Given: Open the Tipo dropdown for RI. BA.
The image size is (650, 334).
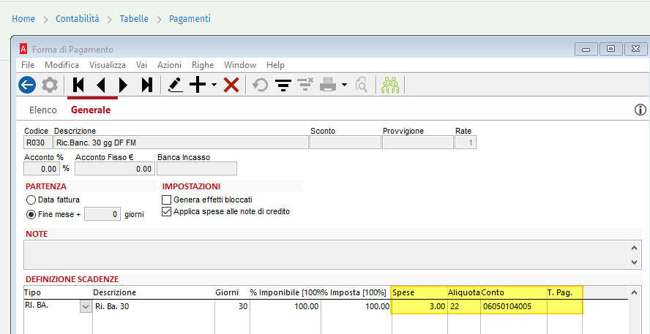Looking at the screenshot, I should click(86, 307).
